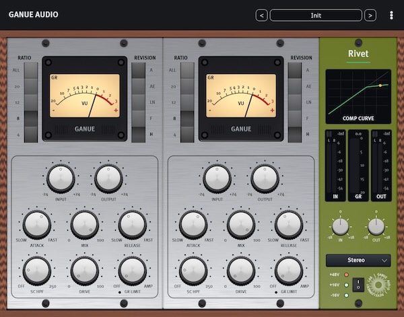404x317 pixels.
Task: Click the Rivet plugin title
Action: [358, 54]
